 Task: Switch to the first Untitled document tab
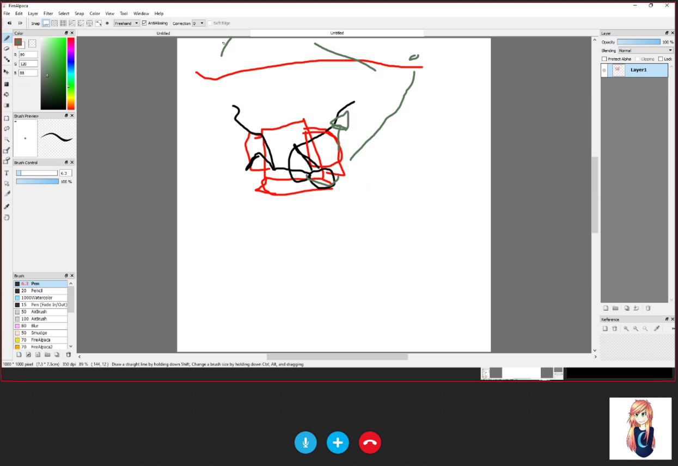point(163,33)
